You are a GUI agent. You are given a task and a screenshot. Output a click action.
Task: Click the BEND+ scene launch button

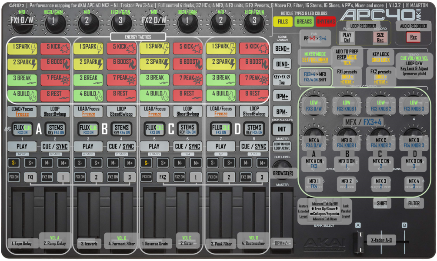pyautogui.click(x=282, y=49)
